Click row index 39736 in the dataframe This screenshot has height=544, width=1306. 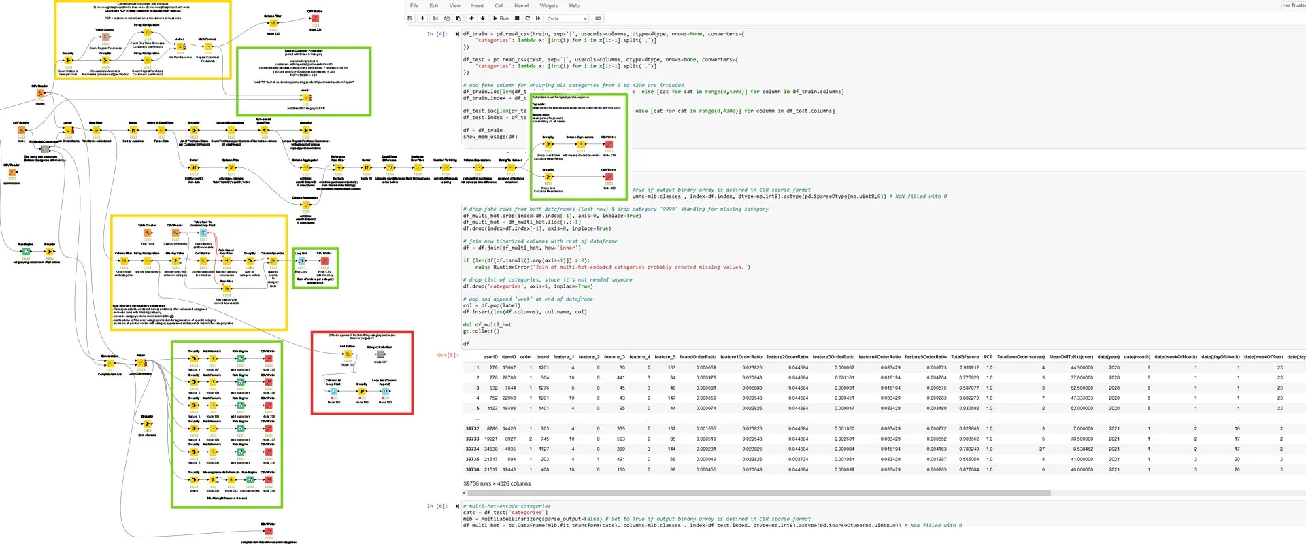472,469
